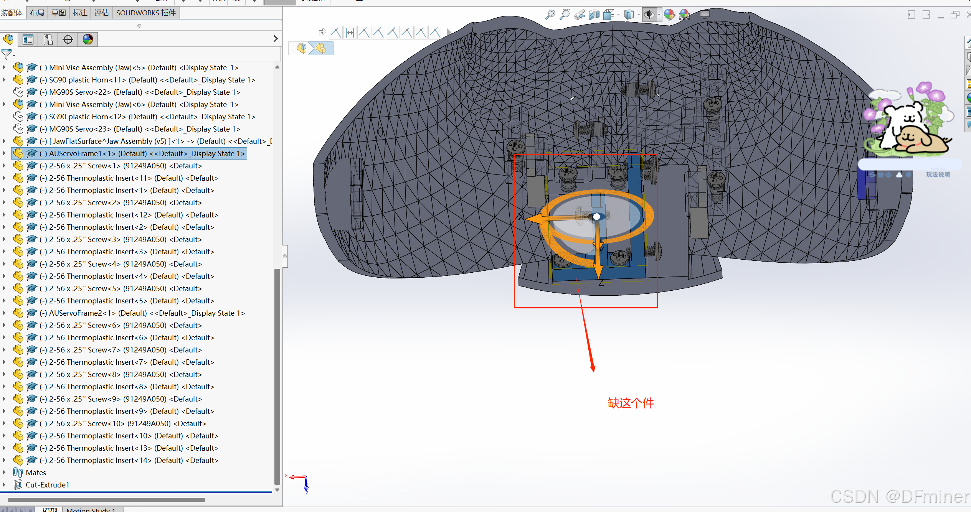Image resolution: width=971 pixels, height=512 pixels.
Task: Click the Previous View icon
Action: 580,15
